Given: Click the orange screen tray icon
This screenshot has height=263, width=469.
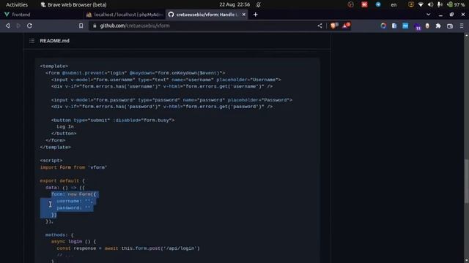Looking at the screenshot, I should pos(411,5).
